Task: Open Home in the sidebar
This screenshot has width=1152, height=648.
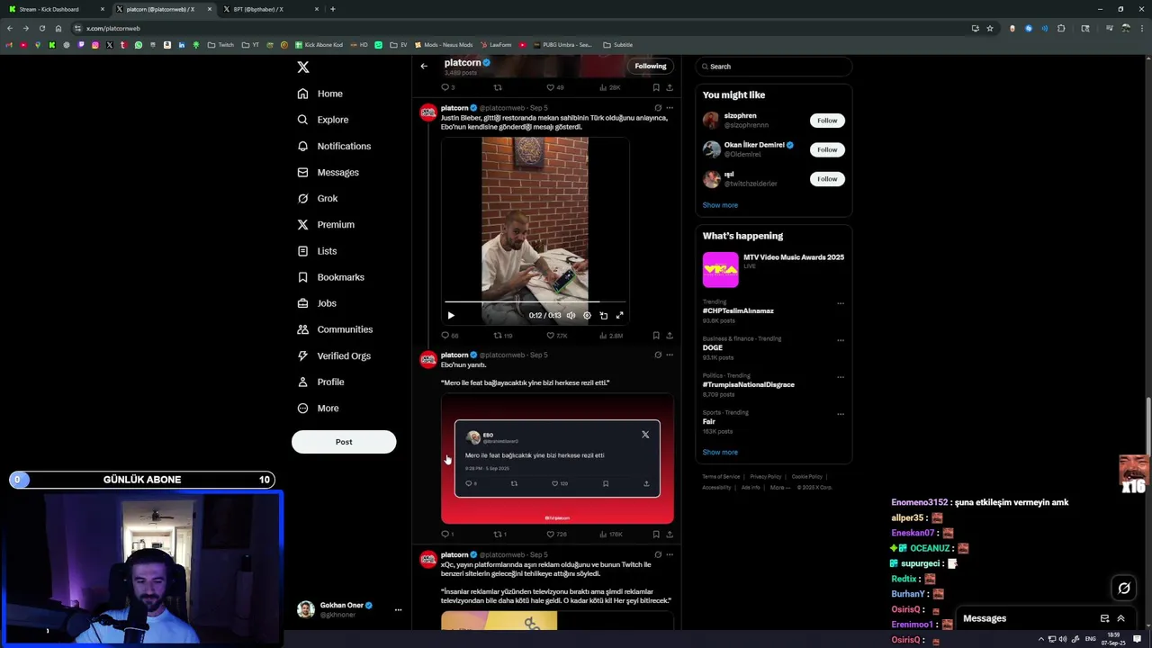Action: [x=319, y=94]
